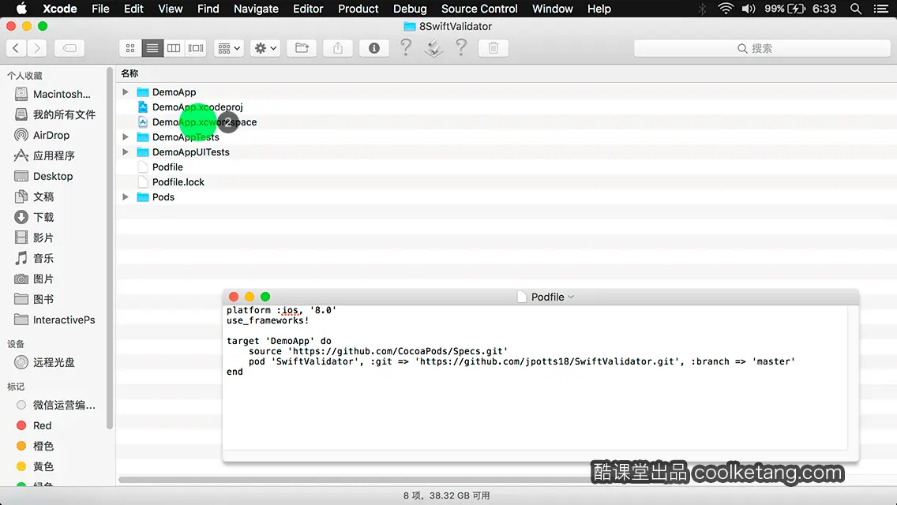
Task: Select the DemoApp.xcodeproj file
Action: click(x=197, y=107)
